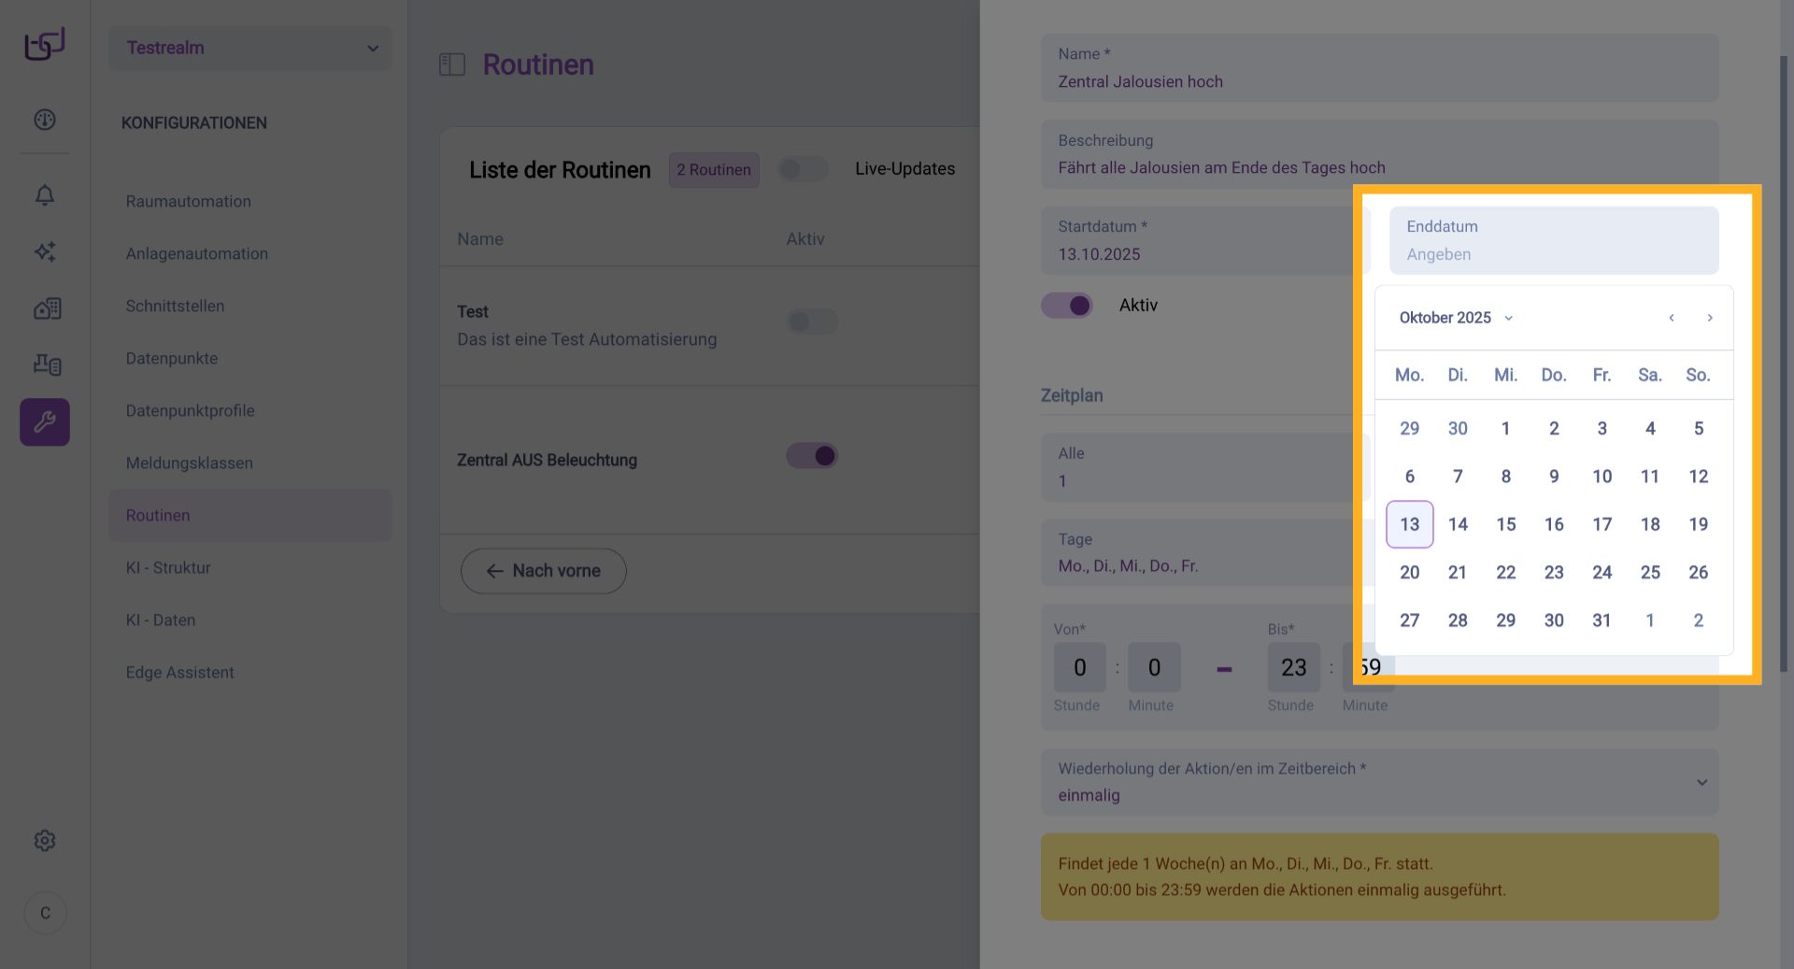Screen dimensions: 1794x969
Task: Select the wrench configuration icon
Action: pos(45,422)
